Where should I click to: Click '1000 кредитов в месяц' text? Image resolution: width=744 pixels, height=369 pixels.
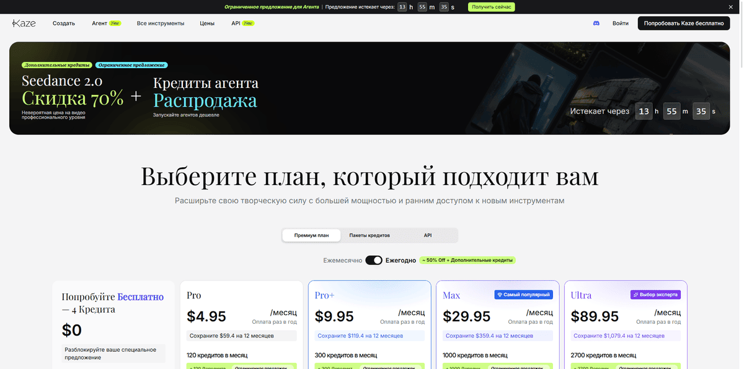click(x=476, y=355)
